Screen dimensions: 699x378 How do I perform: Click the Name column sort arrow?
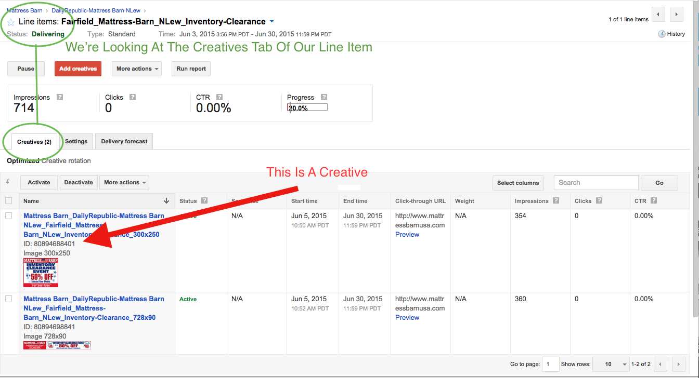pyautogui.click(x=166, y=201)
